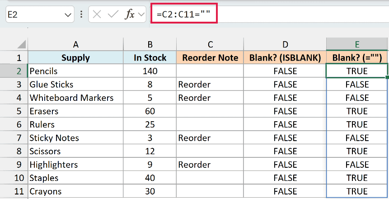Select the Pencils cell
389x199 pixels.
[x=75, y=71]
